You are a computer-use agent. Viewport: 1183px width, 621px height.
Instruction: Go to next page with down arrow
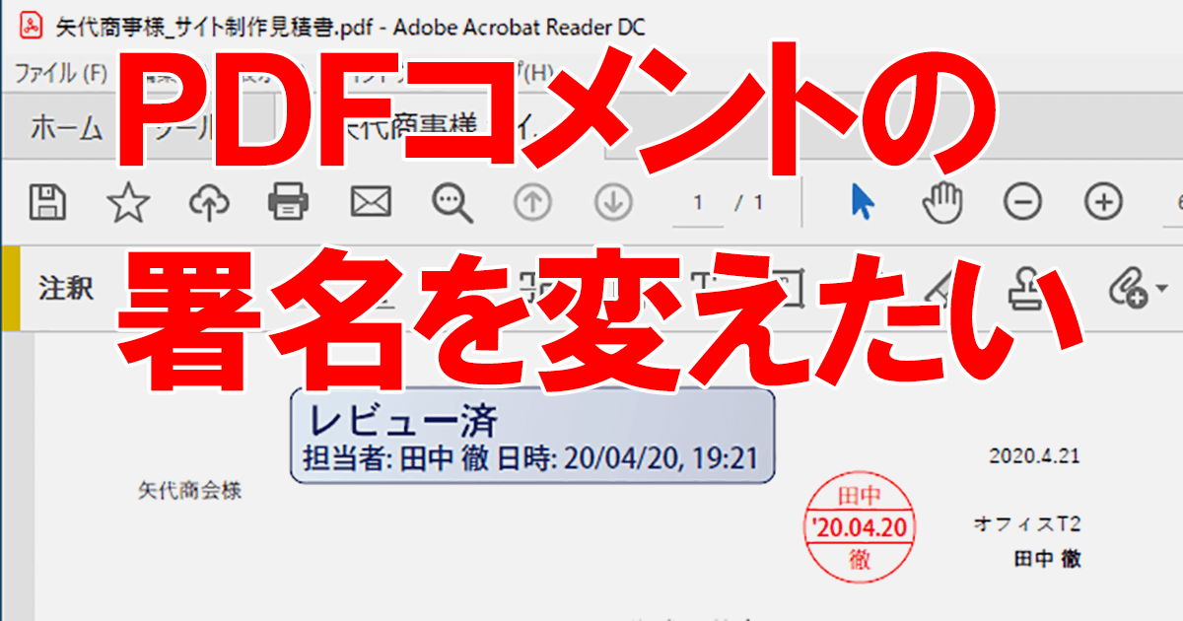click(612, 202)
